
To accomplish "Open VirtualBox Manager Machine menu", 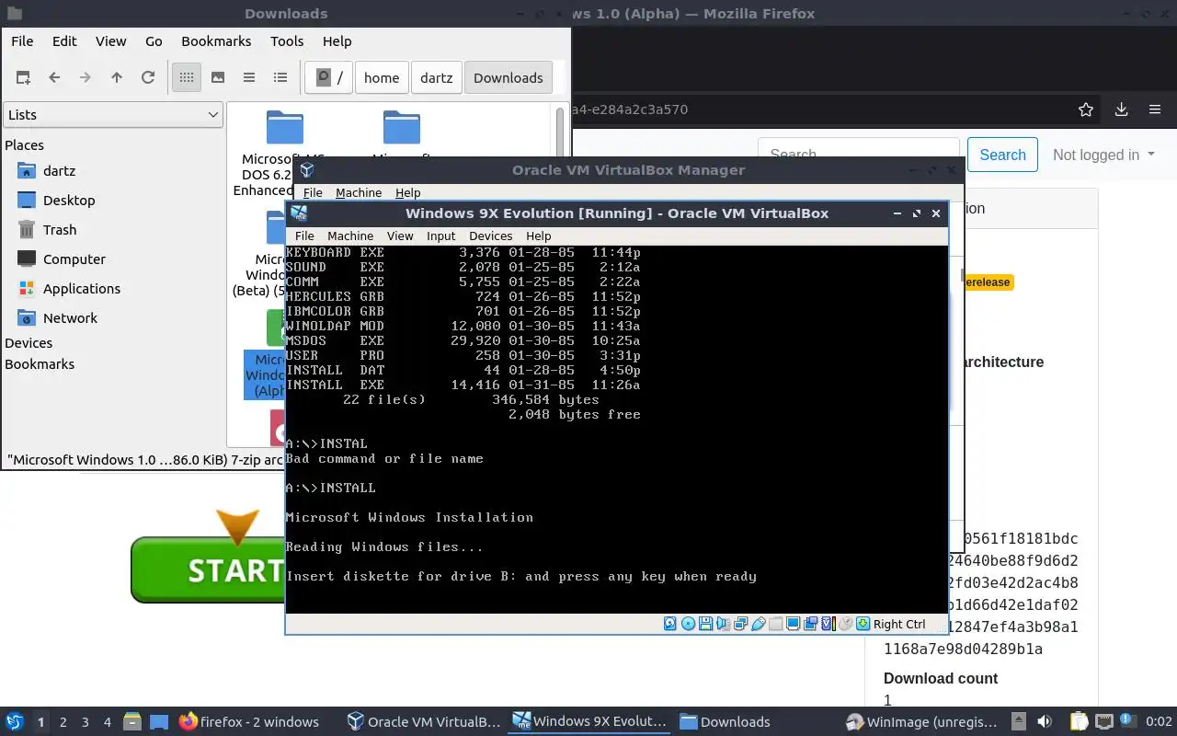I will (x=359, y=192).
